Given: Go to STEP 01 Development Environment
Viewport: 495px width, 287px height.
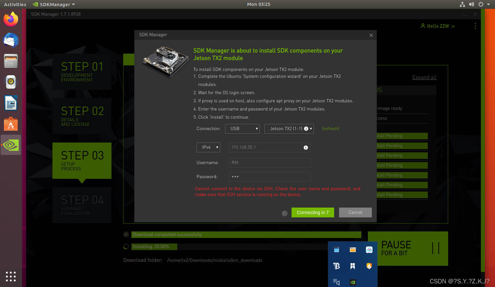Looking at the screenshot, I should (x=82, y=72).
